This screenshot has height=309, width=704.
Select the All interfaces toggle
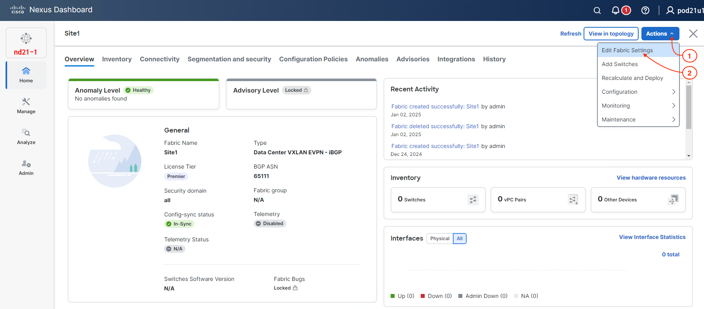[x=460, y=239]
